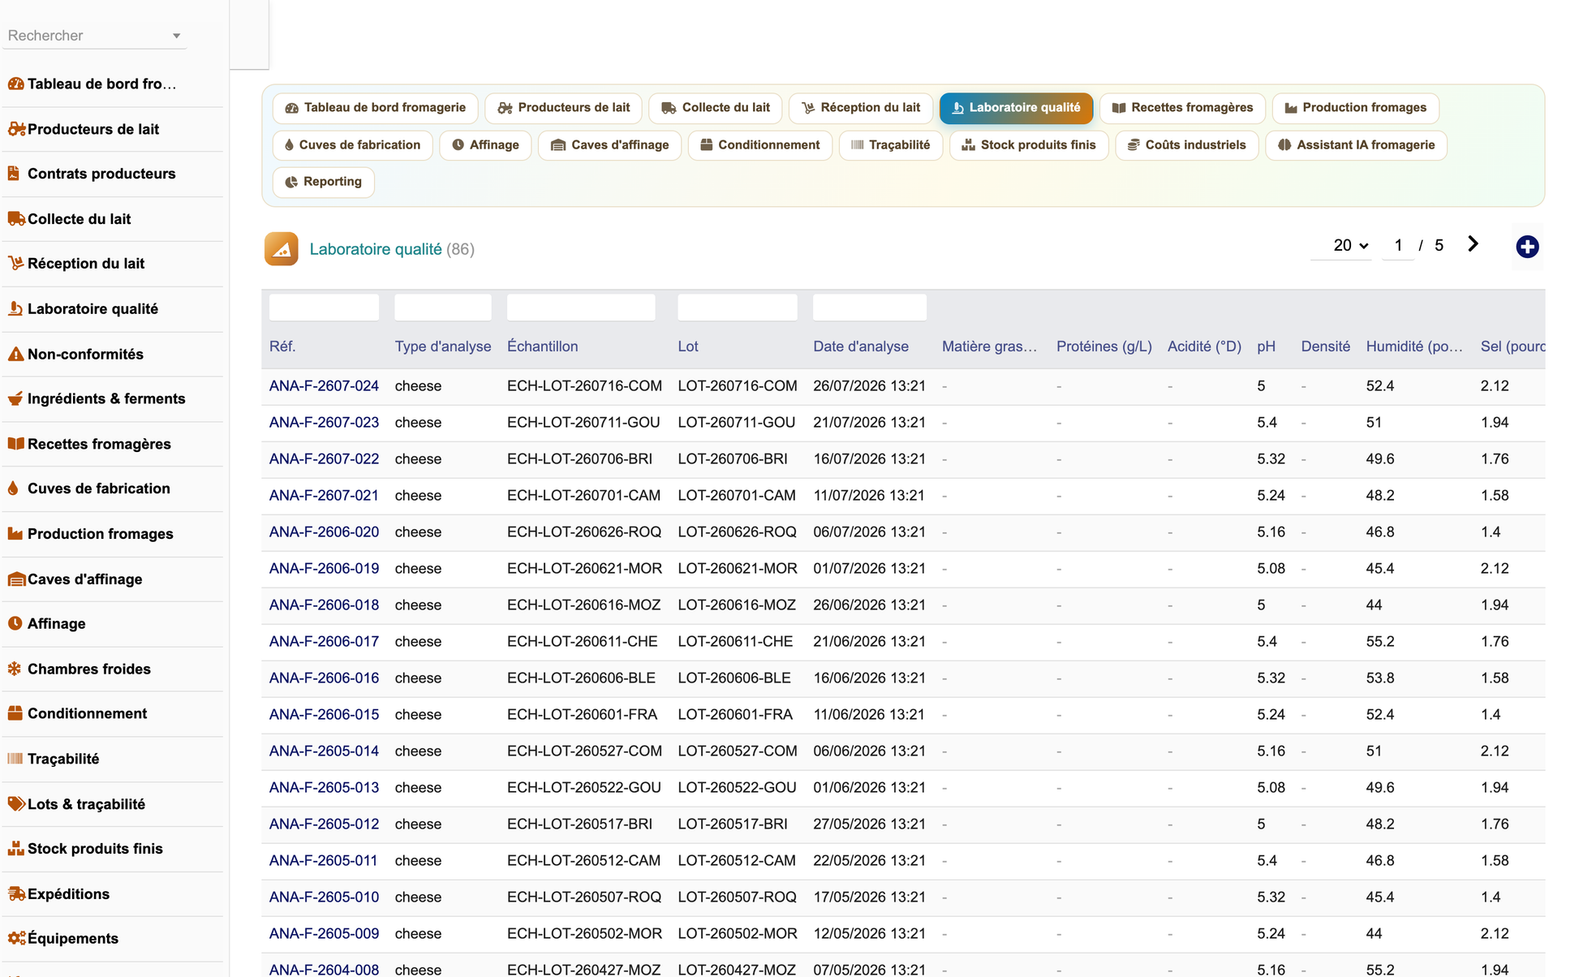Open analysis ANA-F-2605-009
1579x977 pixels.
[x=324, y=934]
